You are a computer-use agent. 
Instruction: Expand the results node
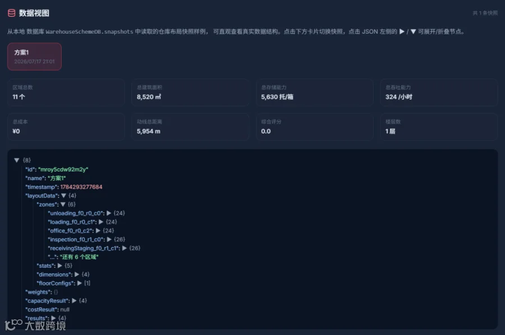[53, 318]
